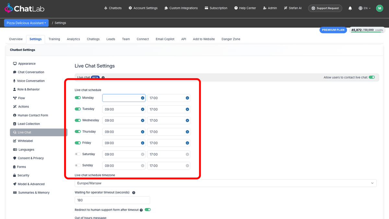Switch to the Analytics tab
Viewport: 389px width, 219px height.
click(x=73, y=39)
